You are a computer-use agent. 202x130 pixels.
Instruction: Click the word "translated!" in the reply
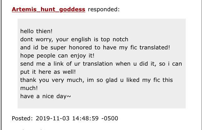tap(155, 47)
